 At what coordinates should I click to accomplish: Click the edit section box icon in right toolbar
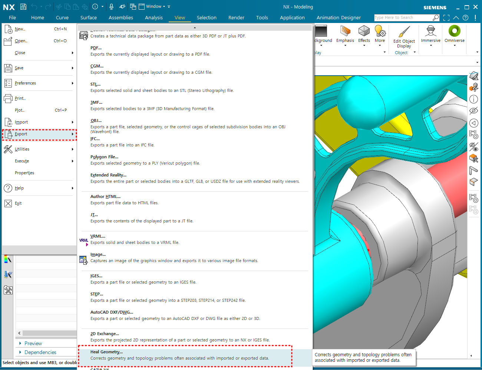474,182
